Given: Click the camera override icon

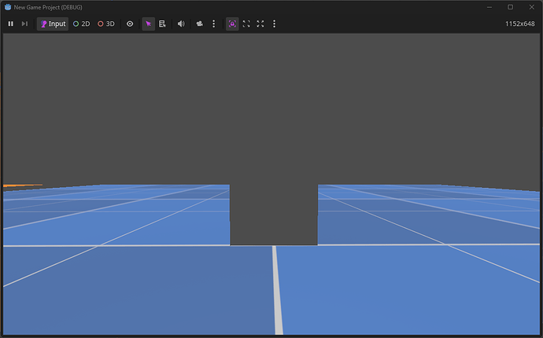Looking at the screenshot, I should coord(200,24).
